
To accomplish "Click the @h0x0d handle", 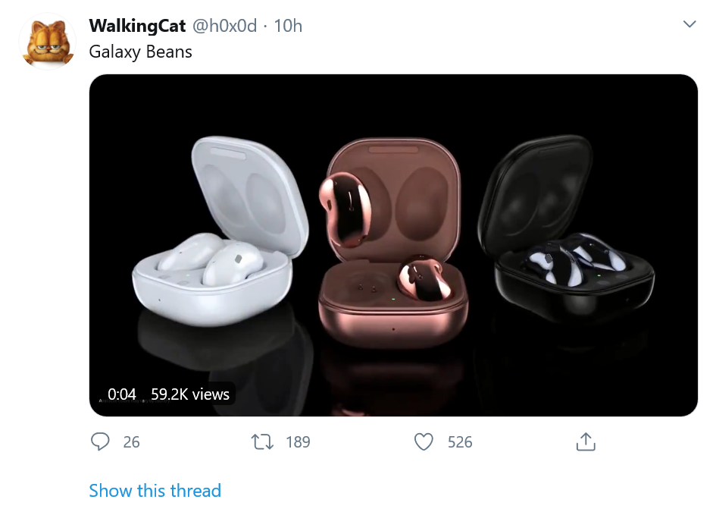I will tap(224, 26).
